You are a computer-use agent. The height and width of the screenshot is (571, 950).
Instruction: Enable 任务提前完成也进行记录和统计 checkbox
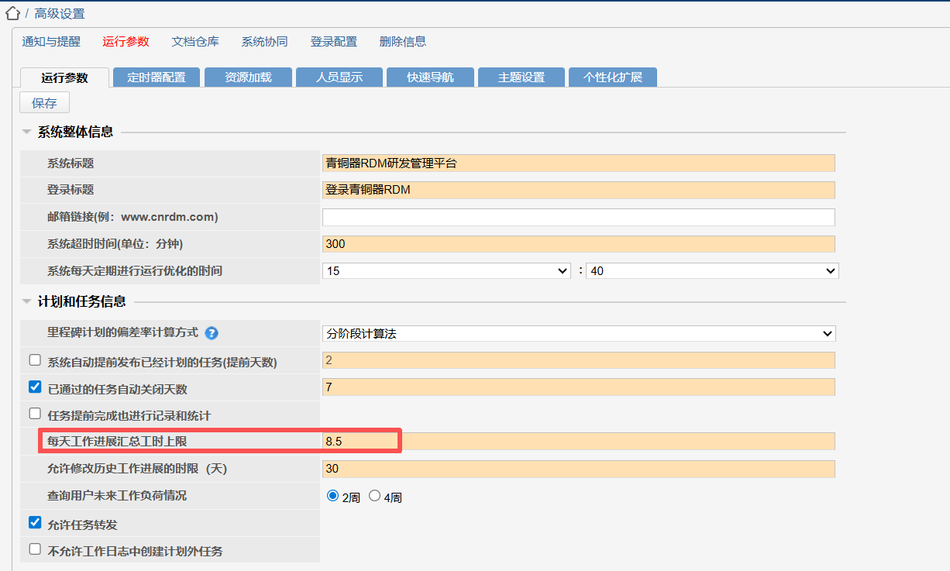35,414
